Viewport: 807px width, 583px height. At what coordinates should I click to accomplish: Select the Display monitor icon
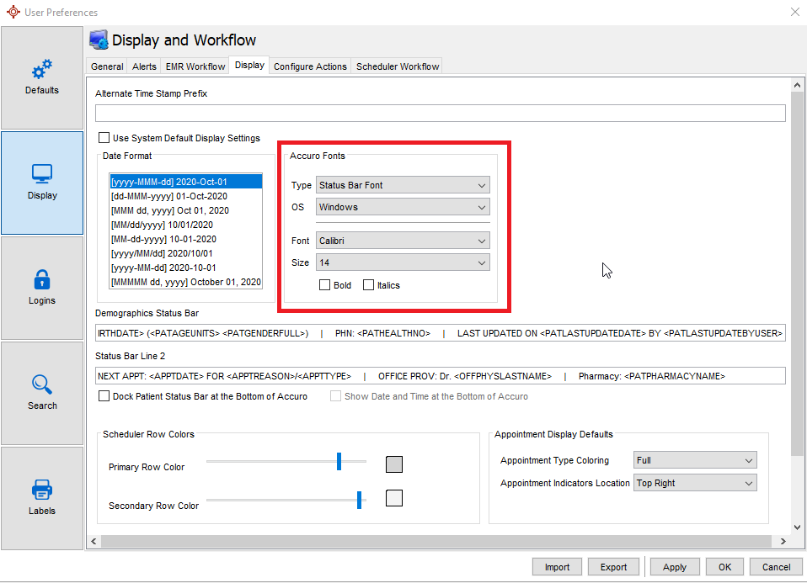click(42, 174)
